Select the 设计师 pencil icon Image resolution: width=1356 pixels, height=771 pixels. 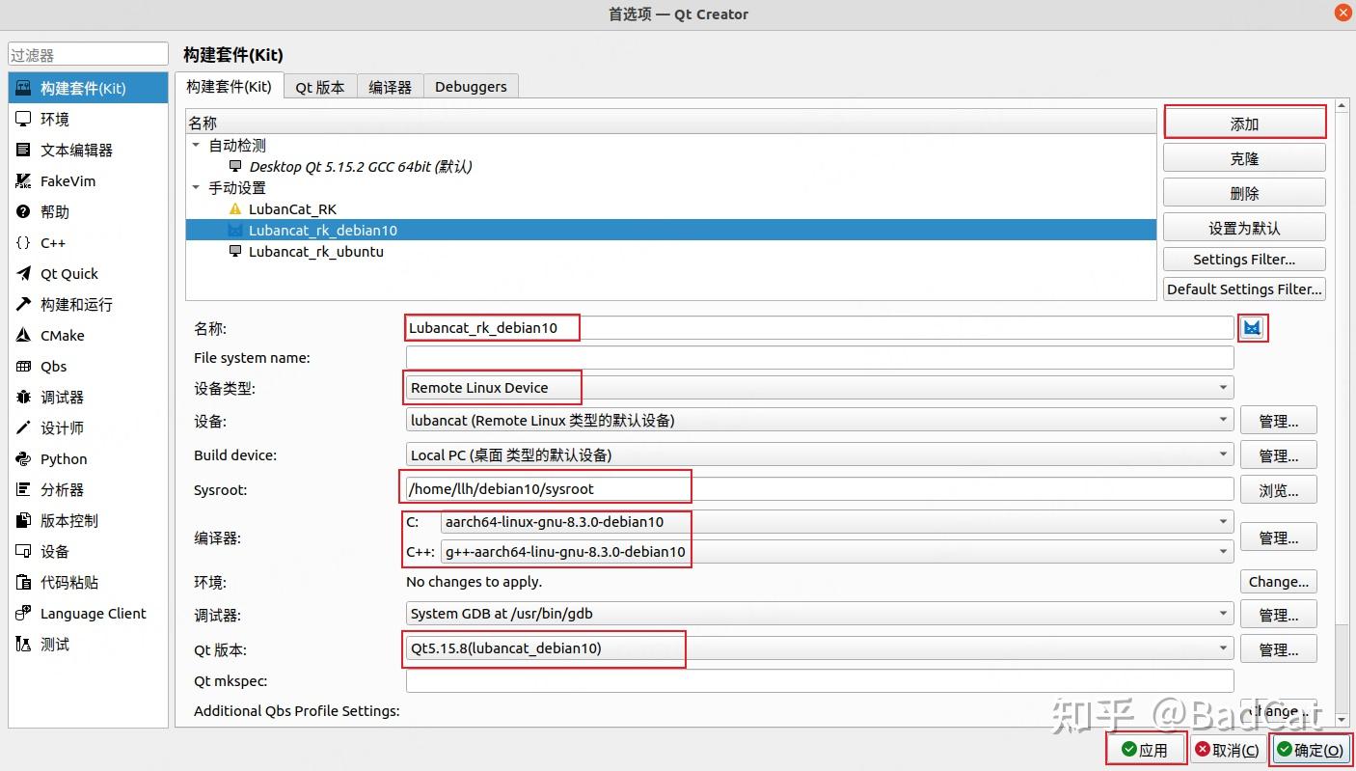click(x=23, y=427)
